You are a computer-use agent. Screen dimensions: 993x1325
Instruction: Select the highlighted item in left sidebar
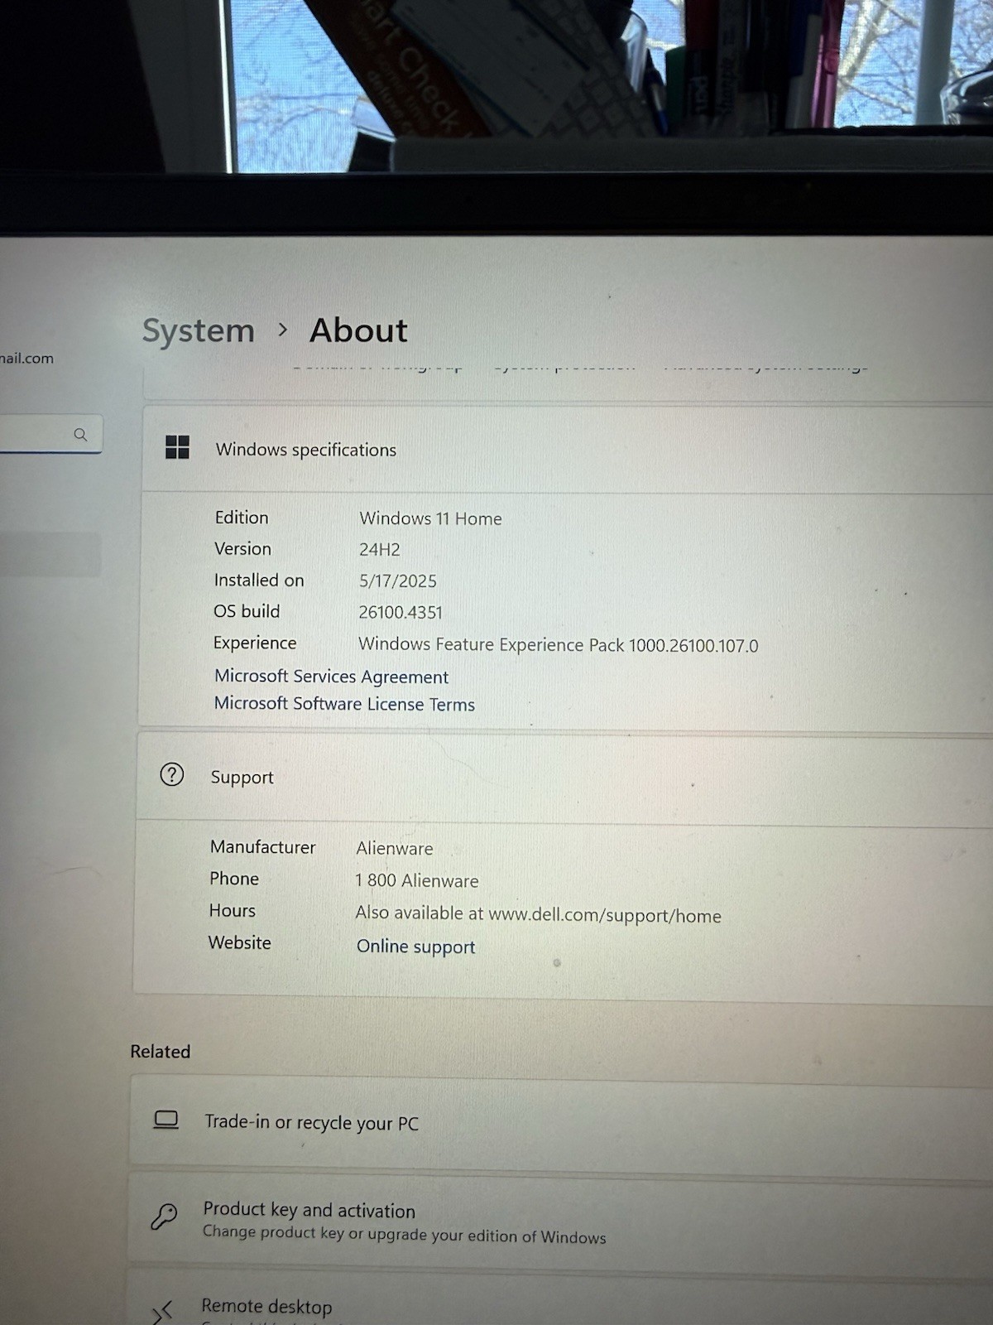50,553
